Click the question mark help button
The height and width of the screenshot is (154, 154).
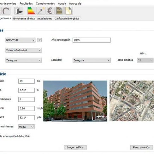tap(40, 40)
